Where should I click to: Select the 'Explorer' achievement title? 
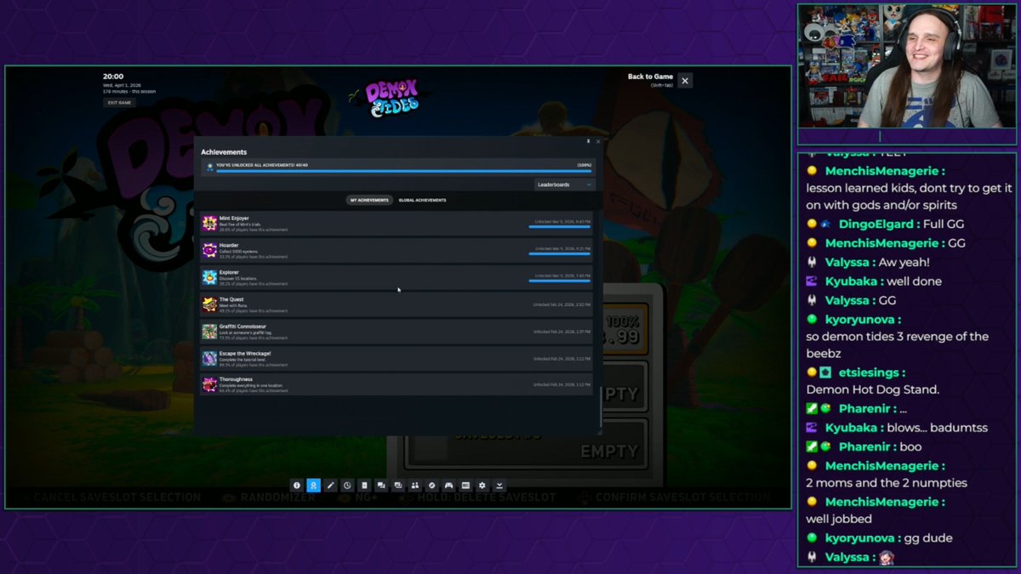[229, 272]
